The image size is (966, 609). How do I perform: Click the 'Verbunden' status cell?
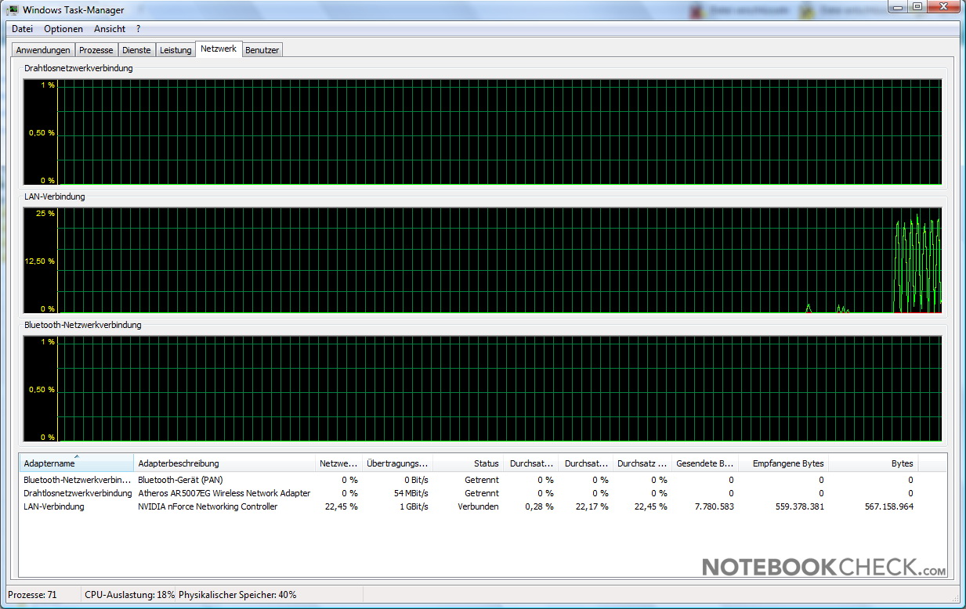pyautogui.click(x=478, y=506)
